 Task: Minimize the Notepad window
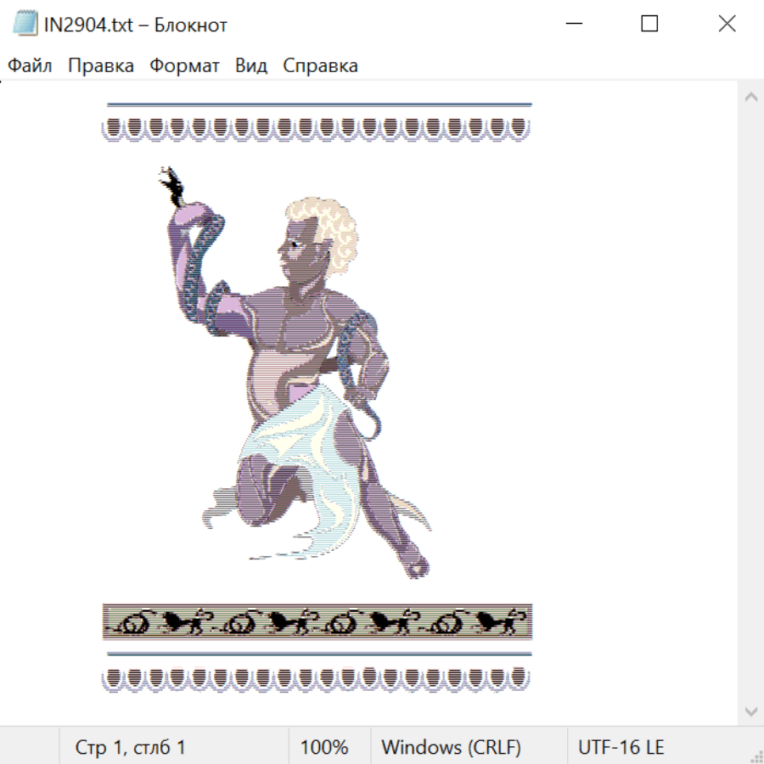click(572, 24)
